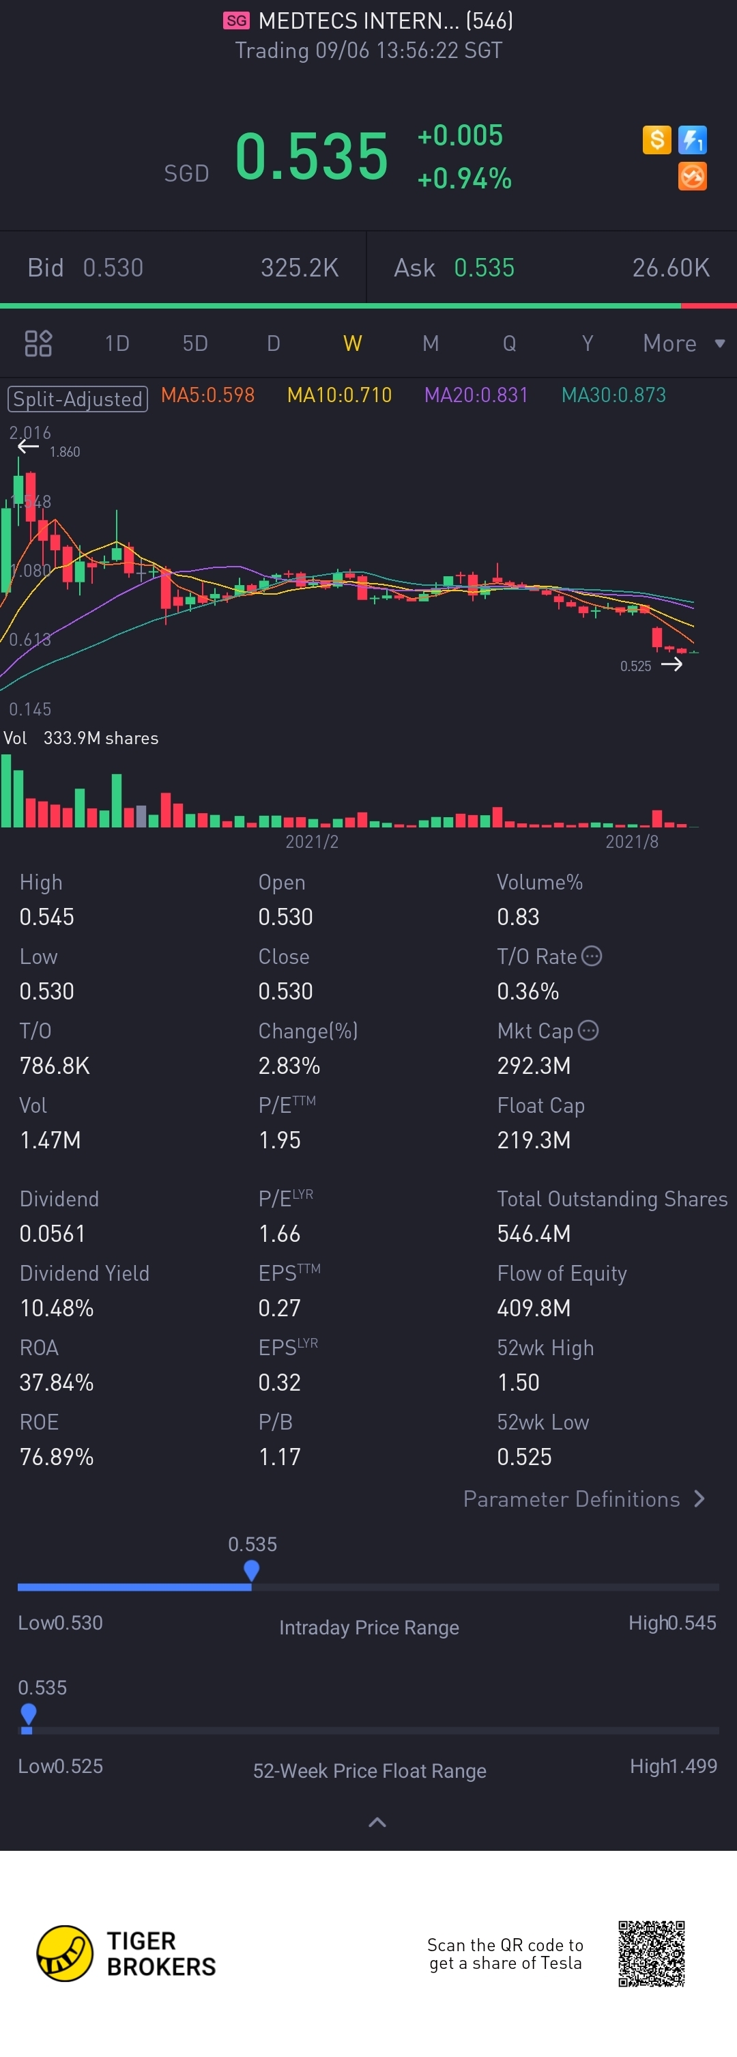Open the chart layout grid icon

tap(38, 343)
